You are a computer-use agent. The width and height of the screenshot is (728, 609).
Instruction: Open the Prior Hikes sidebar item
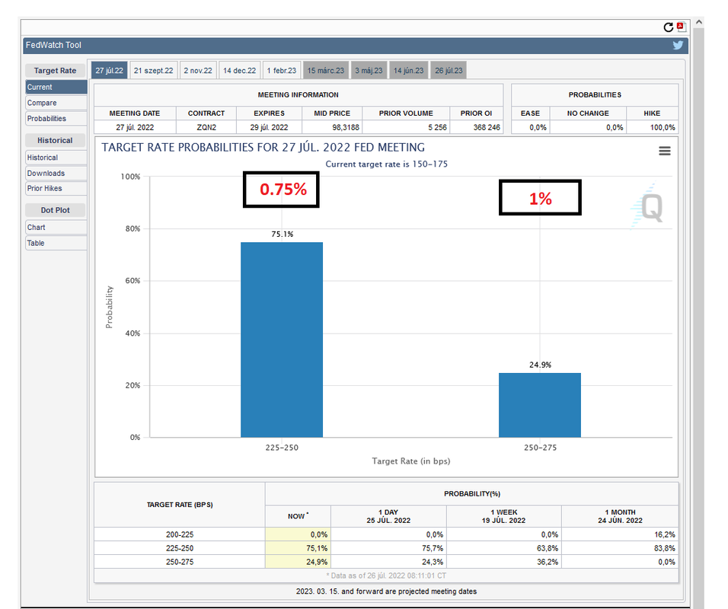[x=56, y=189]
